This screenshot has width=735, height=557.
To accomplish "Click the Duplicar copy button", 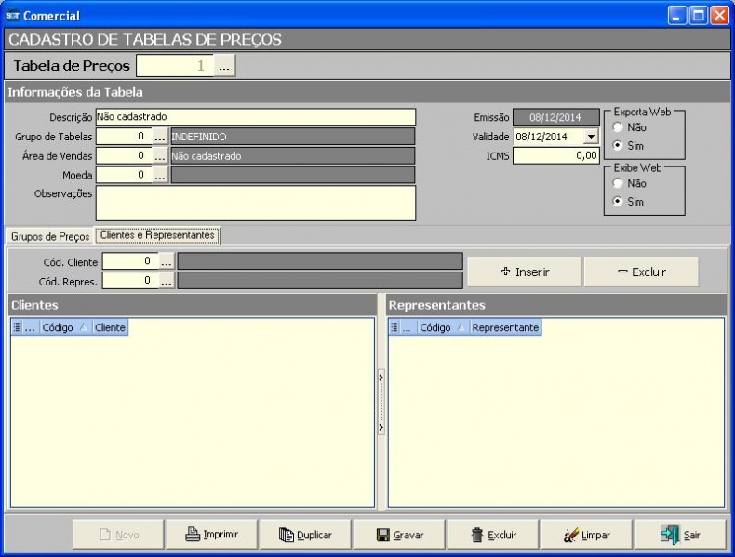I will (304, 535).
